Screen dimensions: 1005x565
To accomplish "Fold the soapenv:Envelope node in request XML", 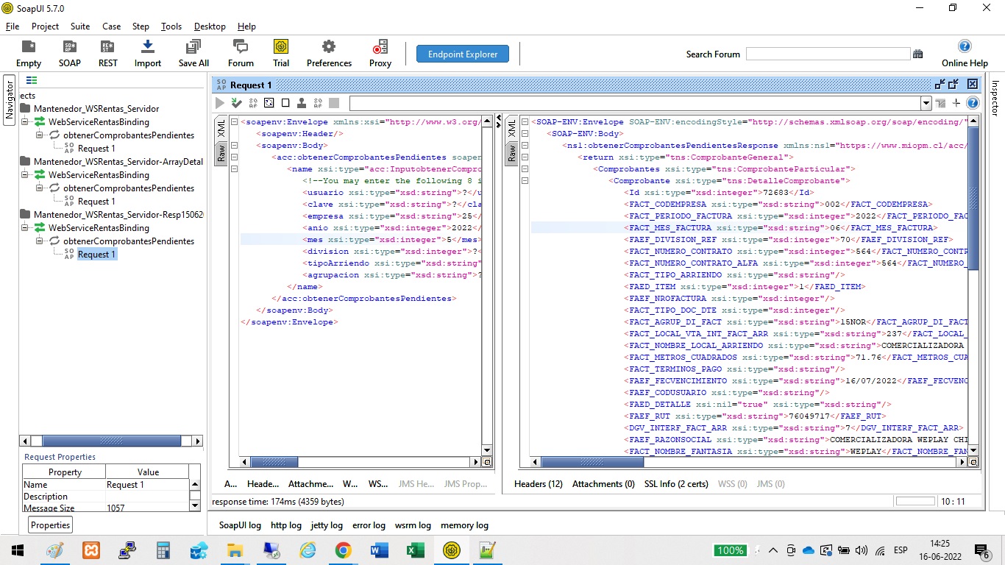I will 234,122.
